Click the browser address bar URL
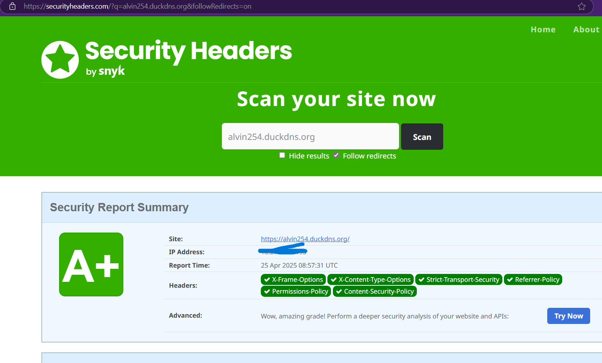This screenshot has height=363, width=602. pos(137,6)
